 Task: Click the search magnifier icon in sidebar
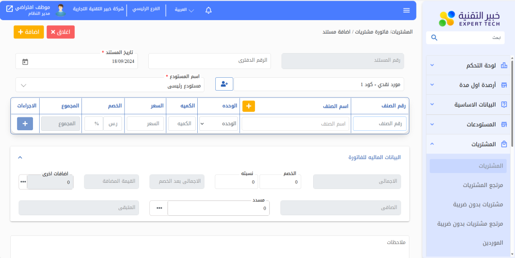[x=434, y=38]
